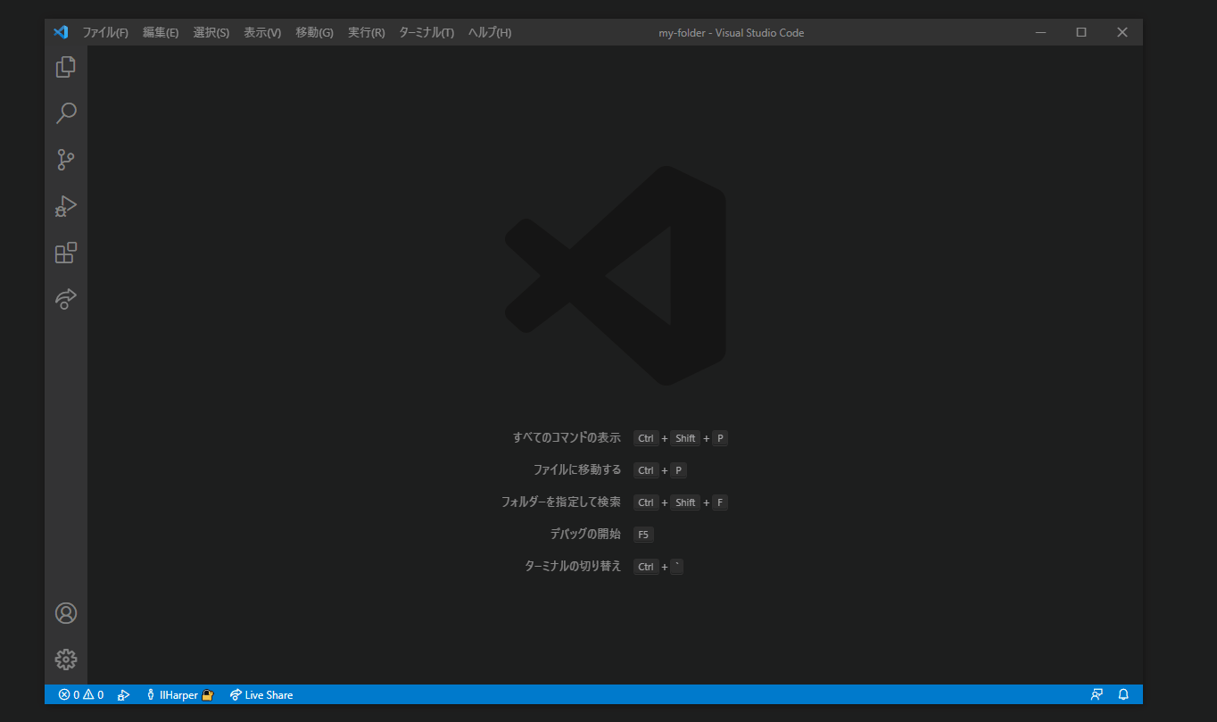Open the Explorer view in activity bar

(x=66, y=67)
